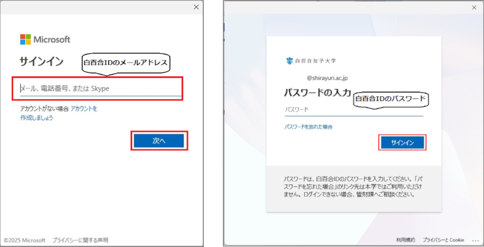Click the Microsoft logo in sign-in window
The height and width of the screenshot is (247, 484).
click(x=45, y=40)
